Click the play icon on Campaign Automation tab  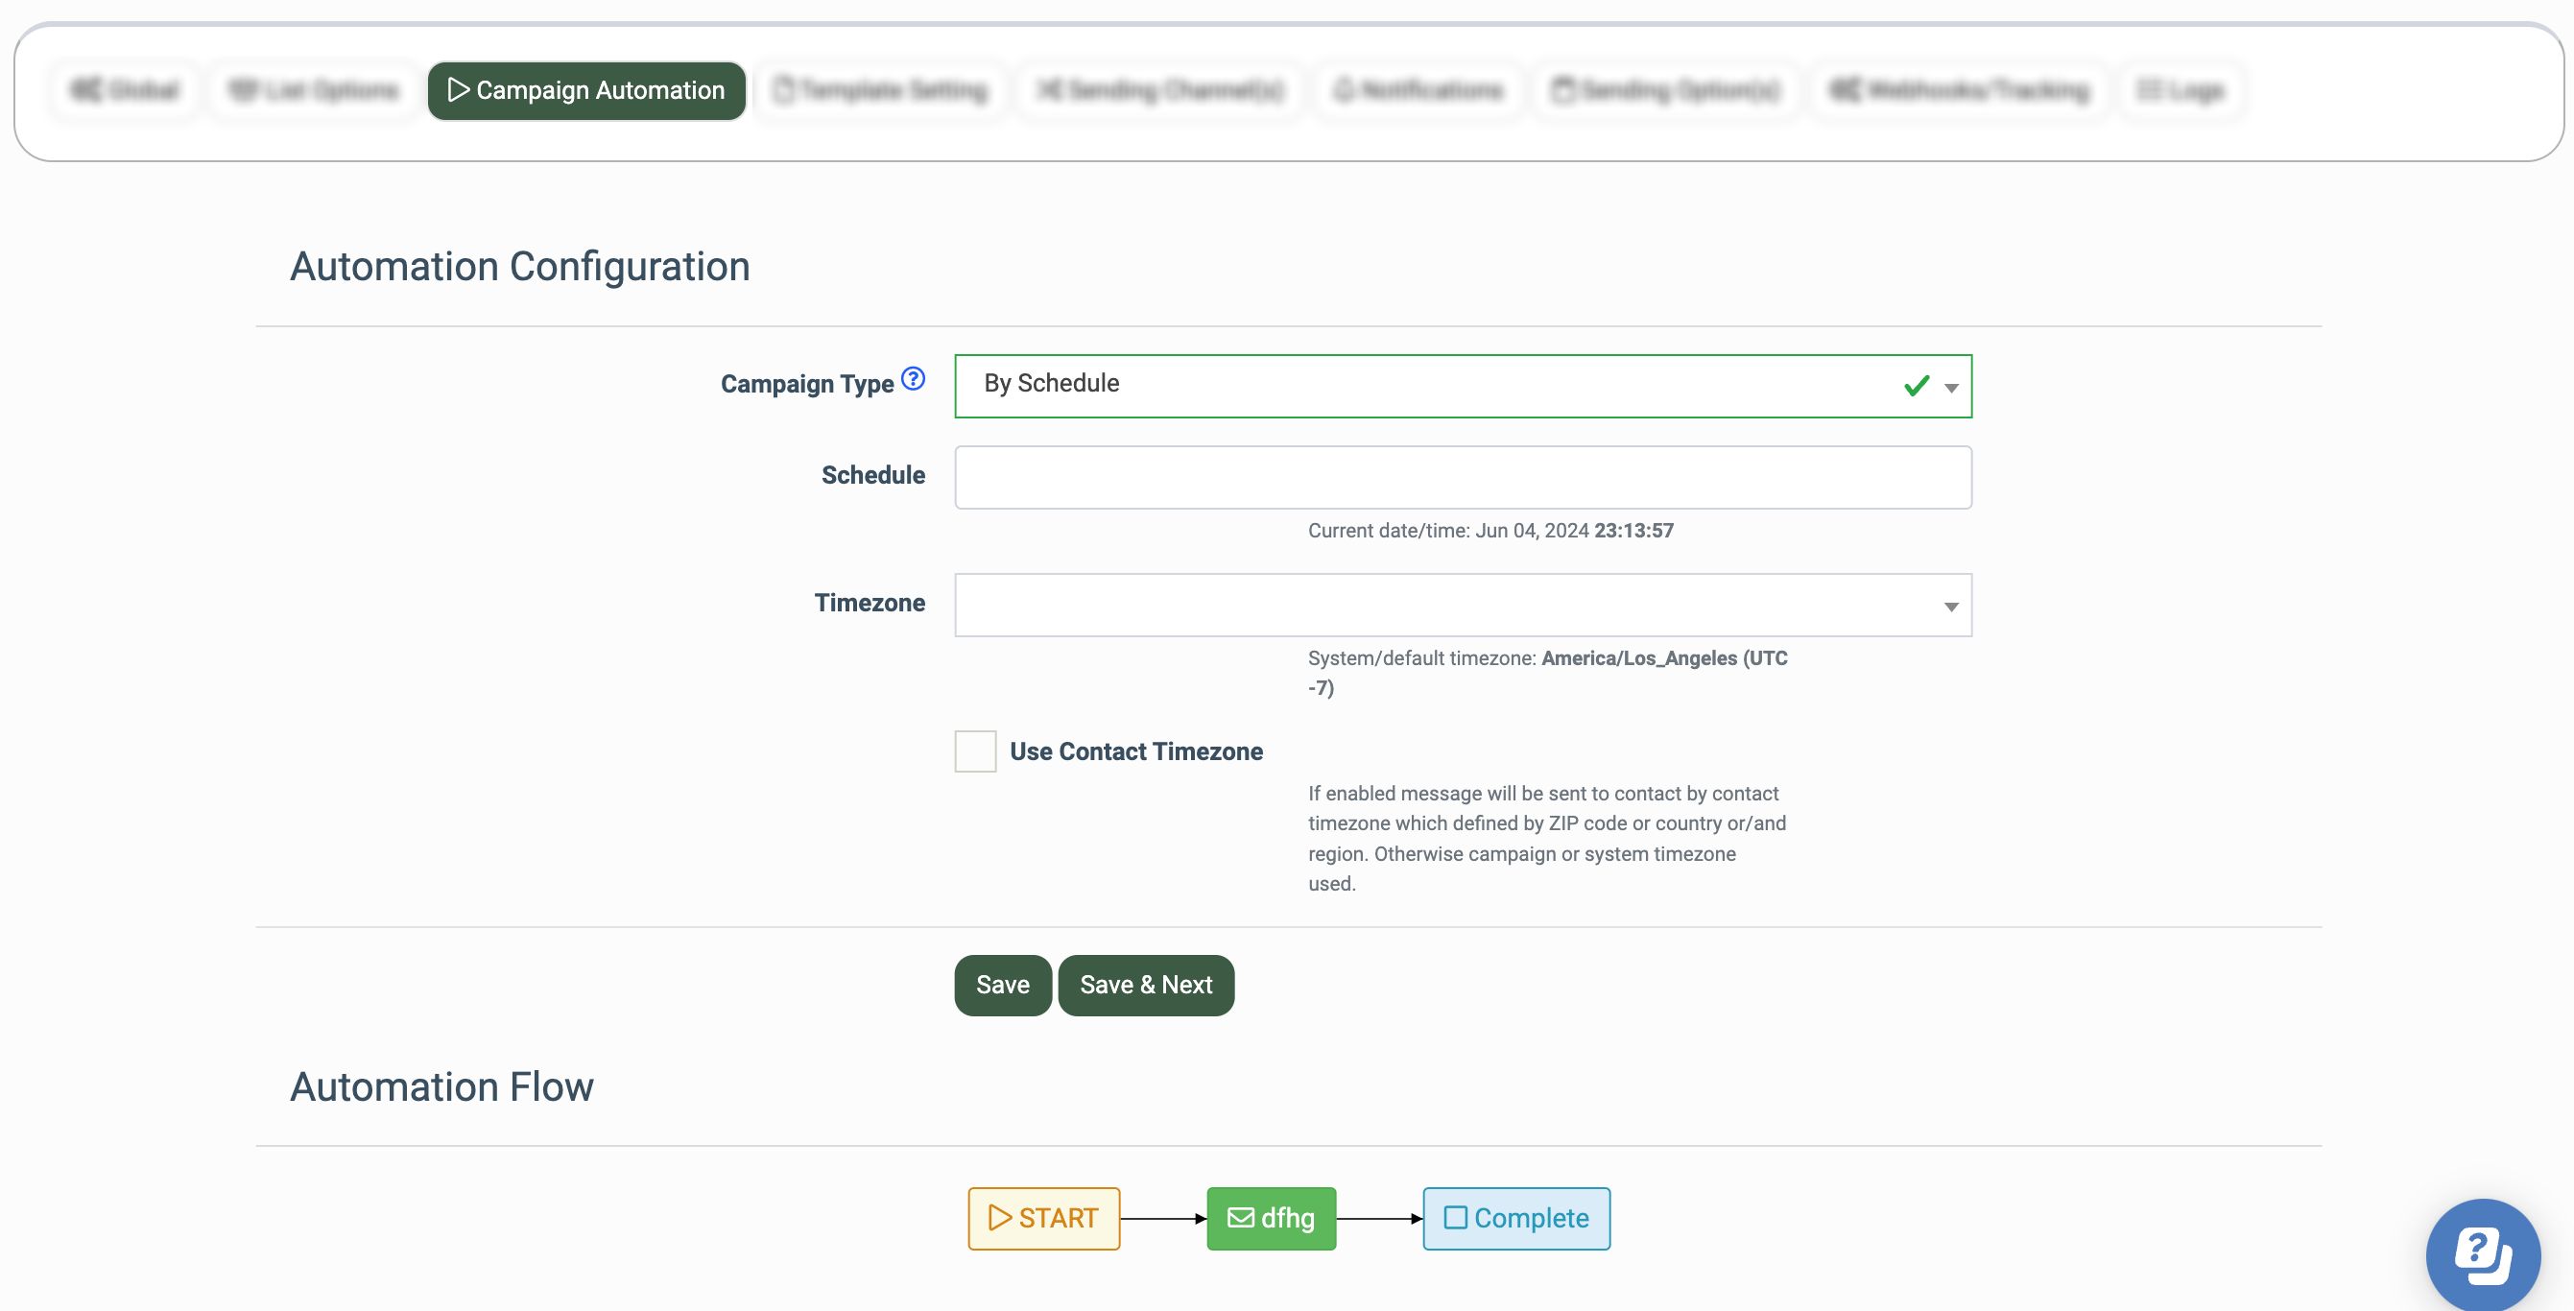pyautogui.click(x=458, y=90)
